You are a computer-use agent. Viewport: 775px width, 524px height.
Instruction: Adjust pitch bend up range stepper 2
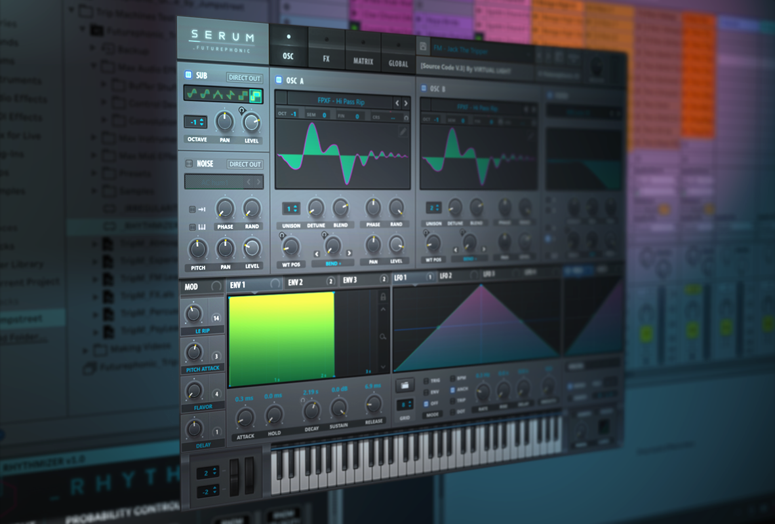209,473
